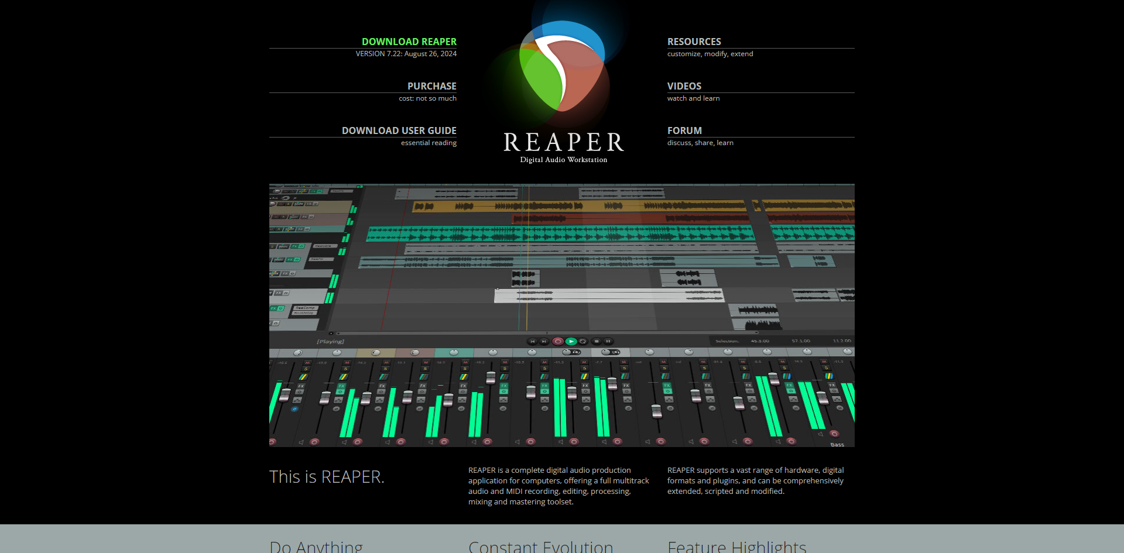Go to the Videos page
Viewport: 1124px width, 553px height.
(x=684, y=86)
